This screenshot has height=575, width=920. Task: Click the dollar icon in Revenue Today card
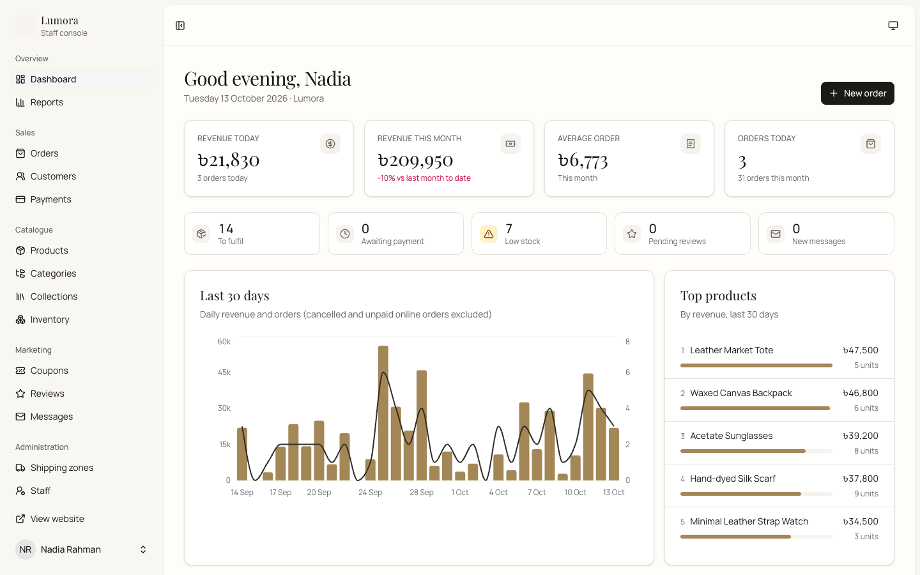(x=330, y=144)
